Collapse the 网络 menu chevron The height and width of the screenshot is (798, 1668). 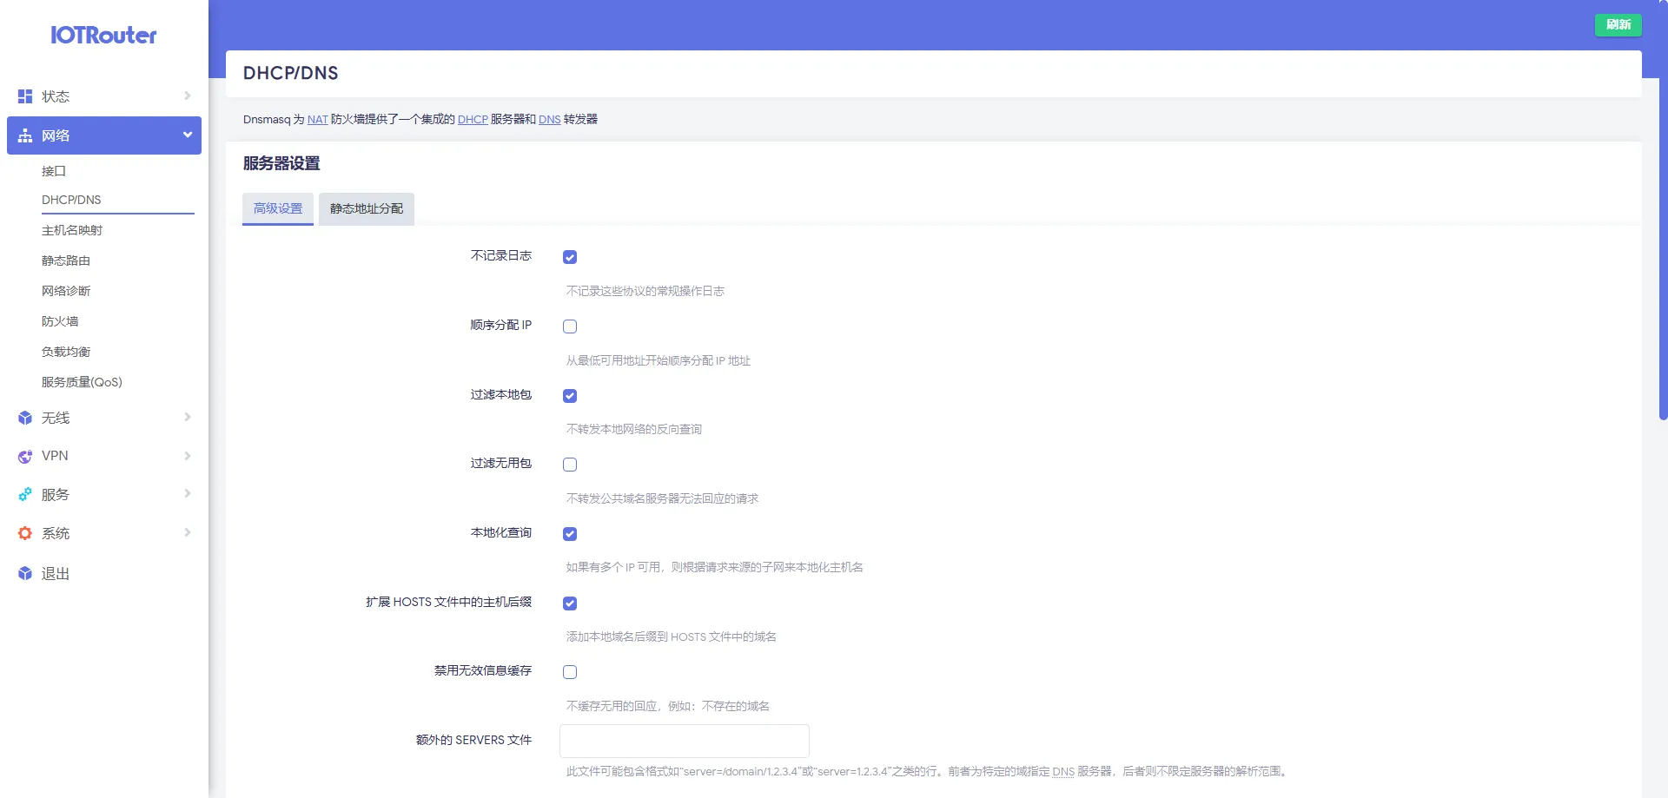coord(187,135)
